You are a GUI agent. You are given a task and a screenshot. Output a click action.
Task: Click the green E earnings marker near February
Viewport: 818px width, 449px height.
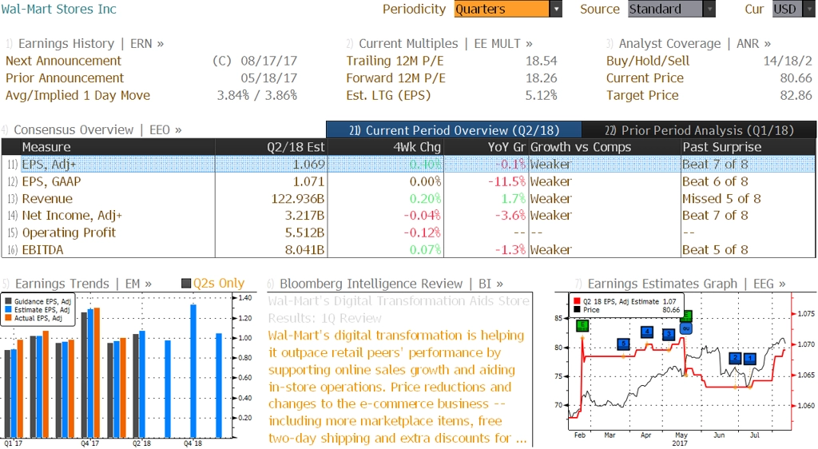(x=582, y=326)
